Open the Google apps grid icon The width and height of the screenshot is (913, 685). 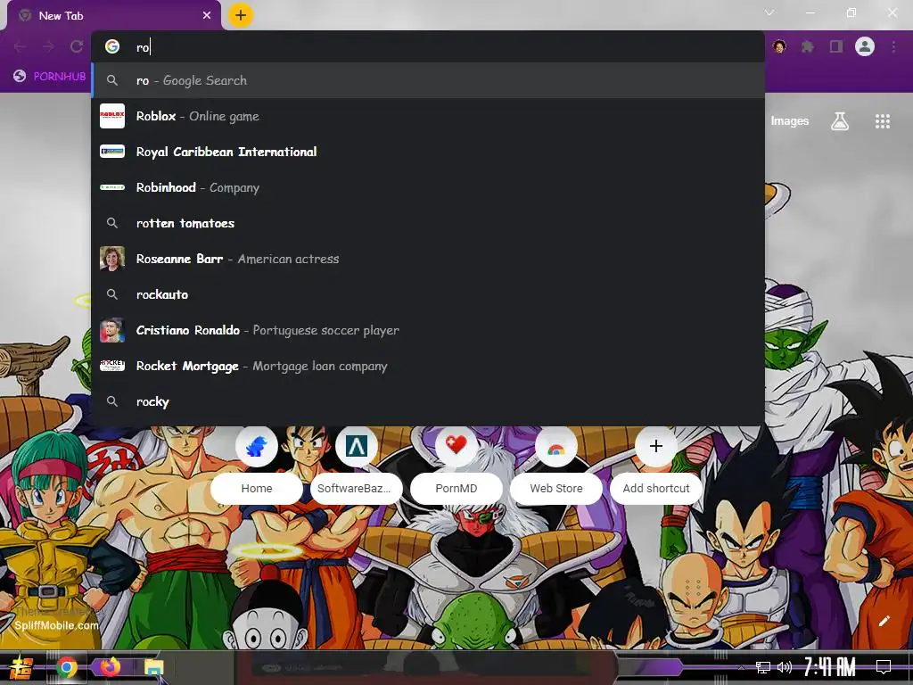click(883, 121)
